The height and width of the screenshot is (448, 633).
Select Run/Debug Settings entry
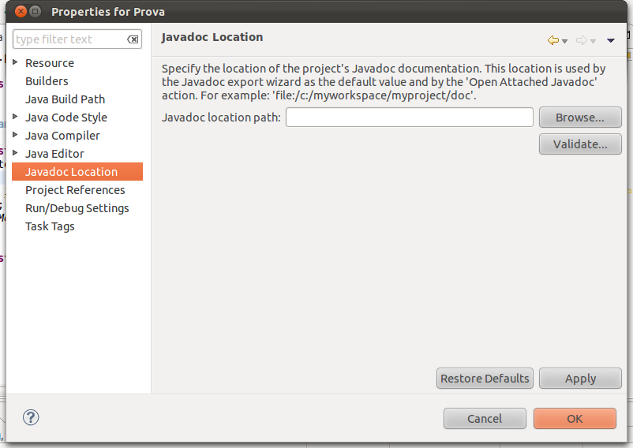77,208
